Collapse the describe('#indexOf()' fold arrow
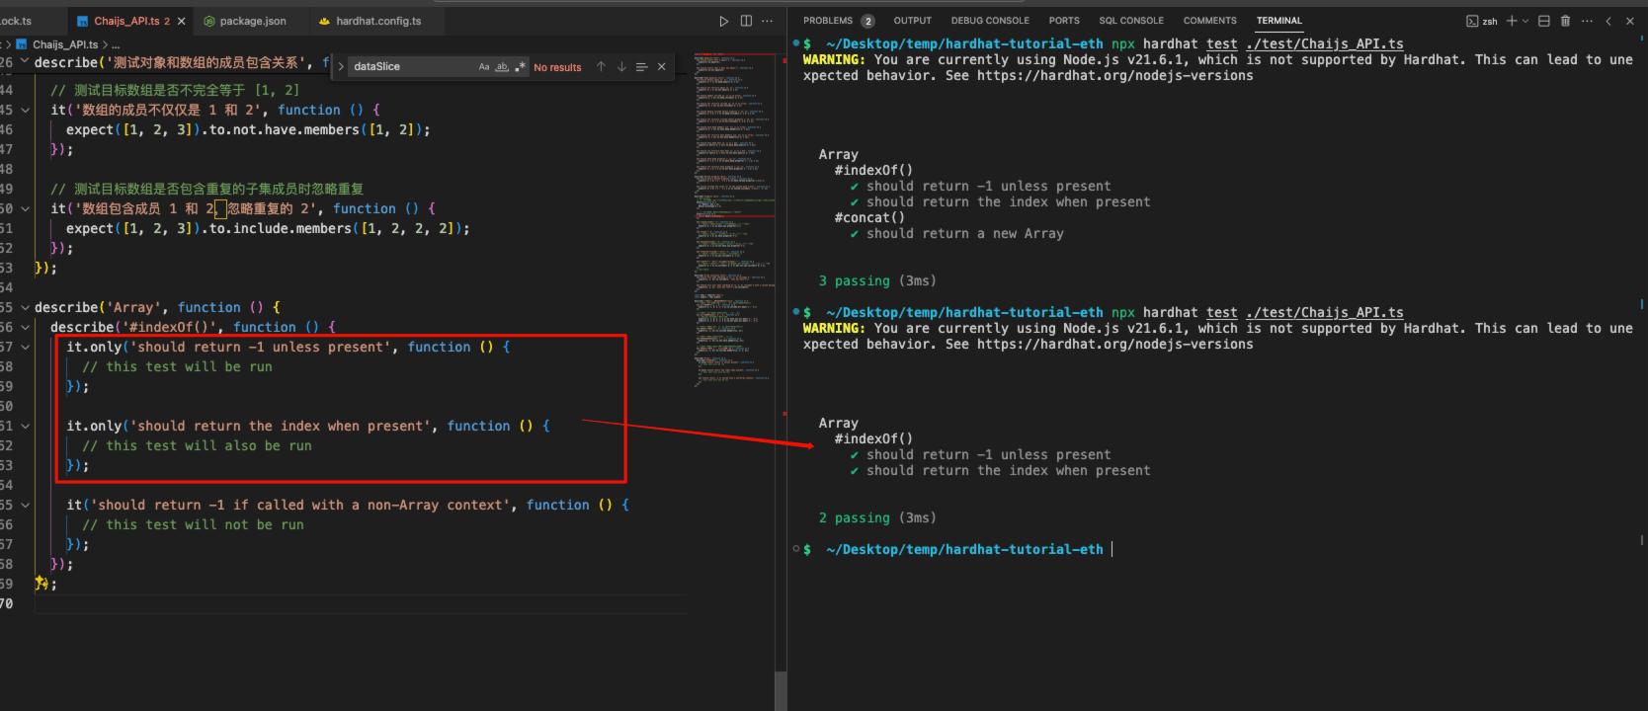Screen dimensions: 1648x711 25,327
